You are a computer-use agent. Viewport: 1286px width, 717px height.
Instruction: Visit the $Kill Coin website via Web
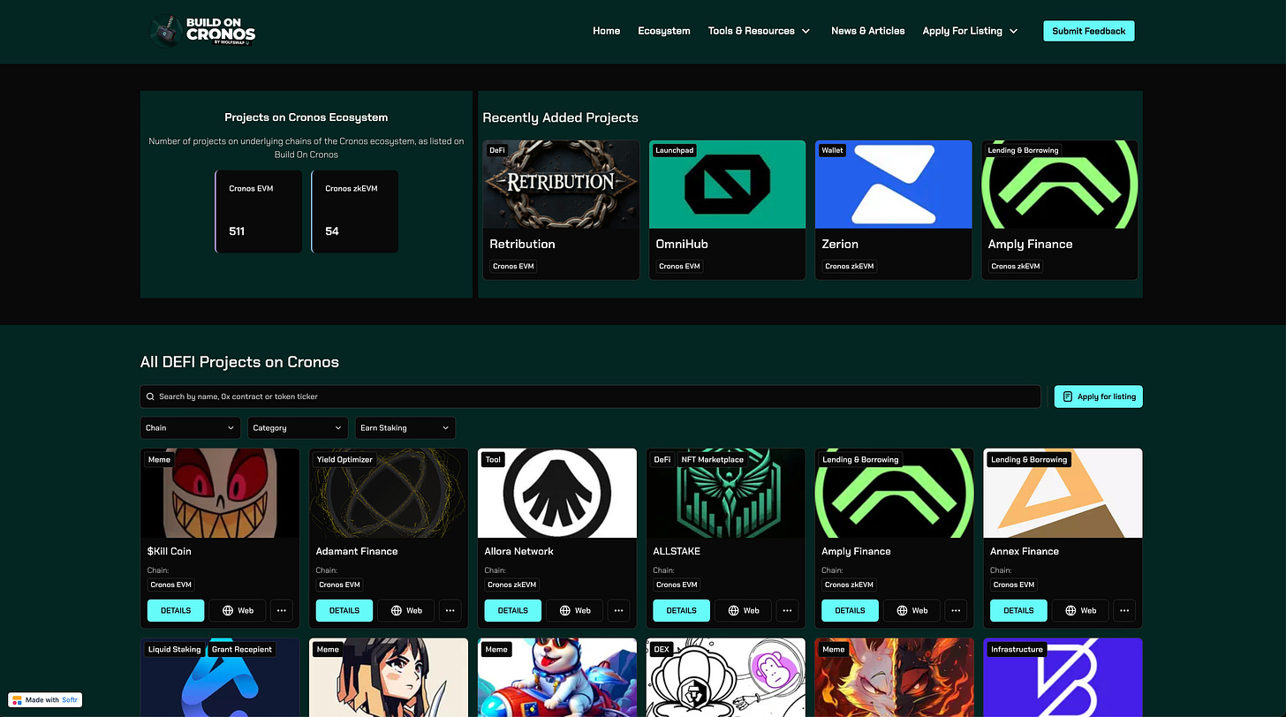[238, 610]
